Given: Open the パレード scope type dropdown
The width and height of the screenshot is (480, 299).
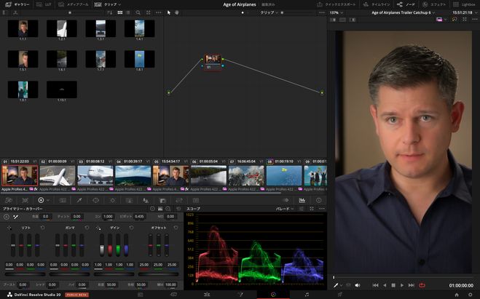Looking at the screenshot, I should [285, 209].
